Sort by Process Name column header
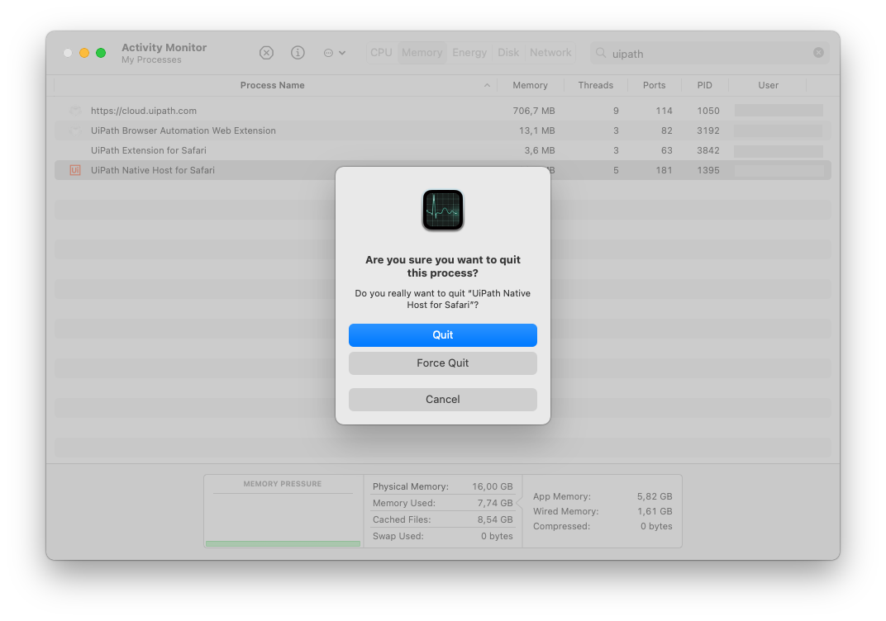Viewport: 886px width, 621px height. (273, 85)
